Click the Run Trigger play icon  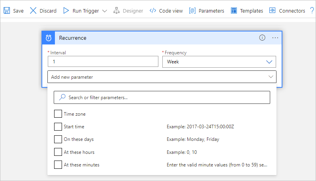pos(66,11)
